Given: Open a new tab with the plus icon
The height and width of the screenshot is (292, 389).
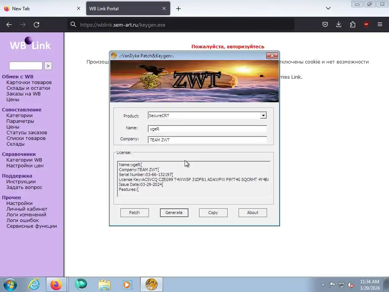Looking at the screenshot, I should click(179, 9).
